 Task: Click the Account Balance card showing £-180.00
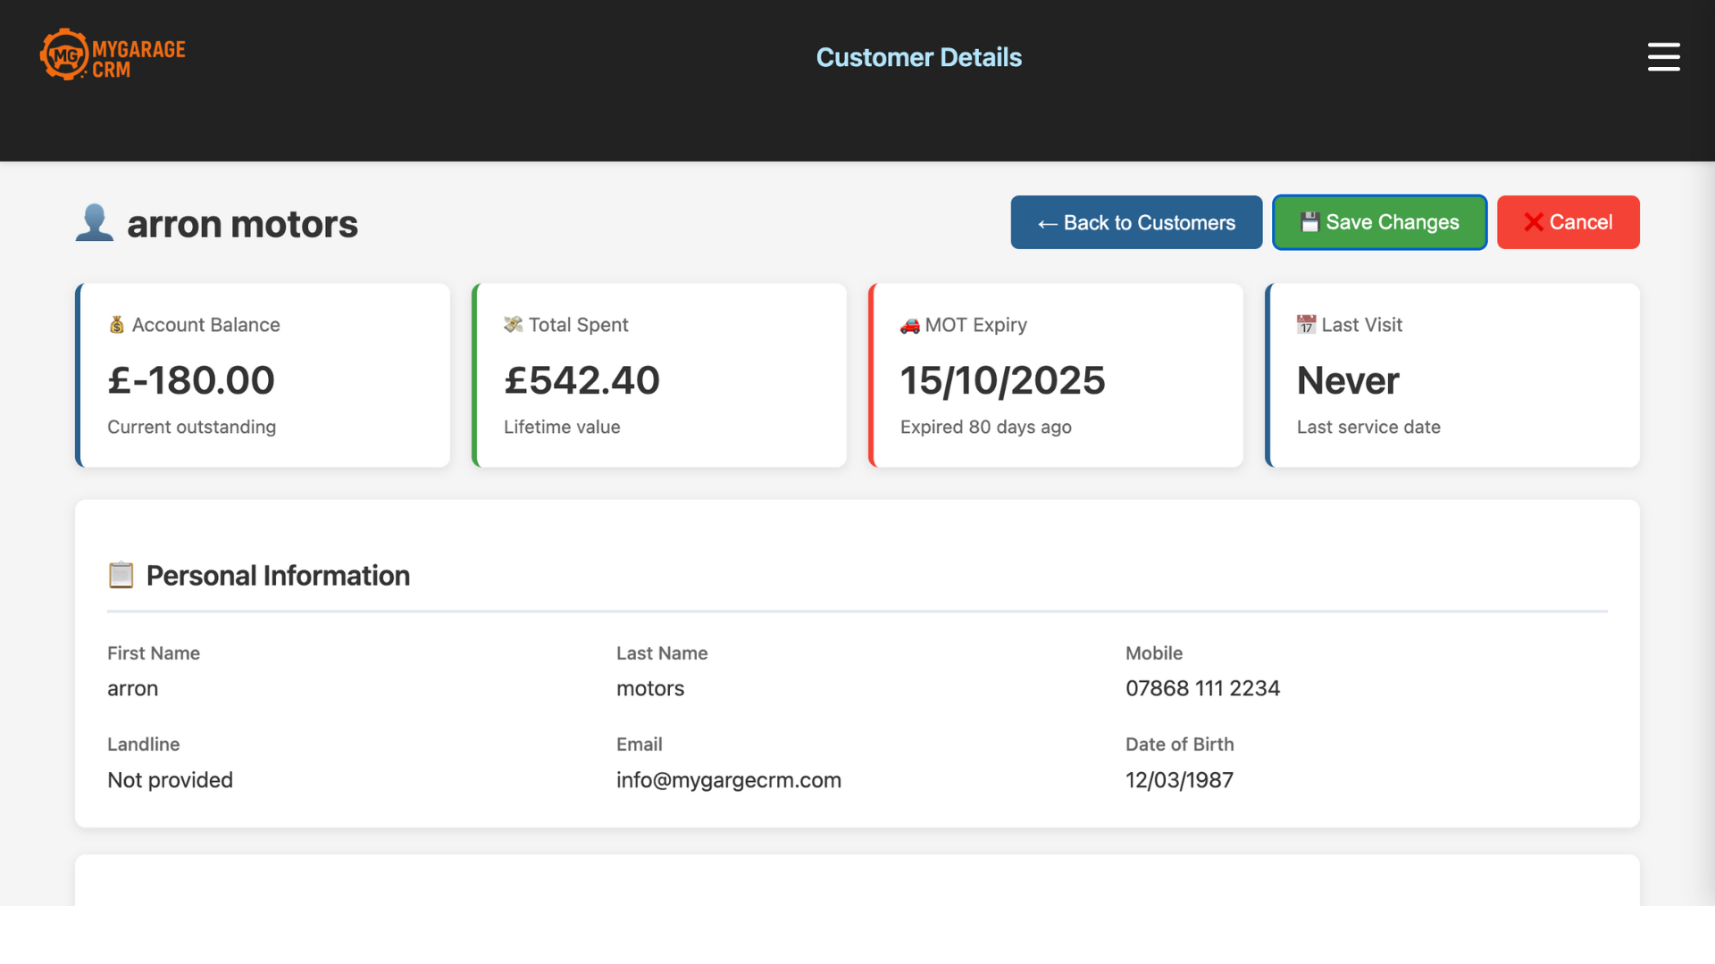pyautogui.click(x=263, y=375)
